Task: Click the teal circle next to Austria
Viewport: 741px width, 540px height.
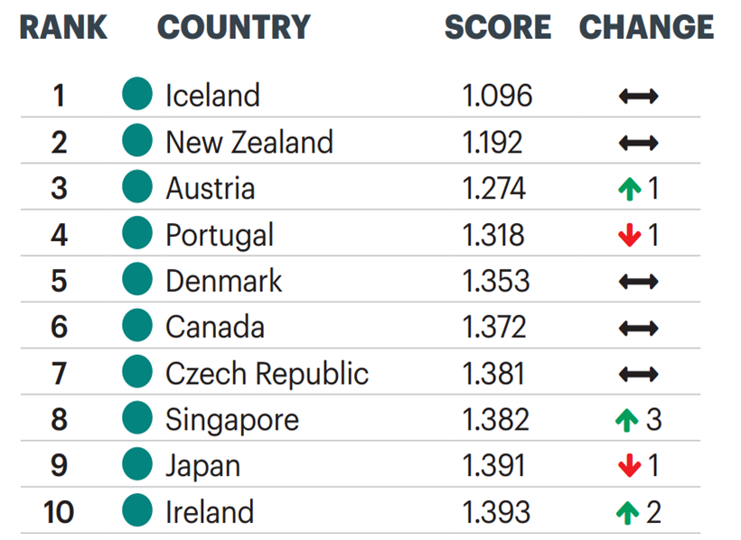Action: pyautogui.click(x=137, y=188)
